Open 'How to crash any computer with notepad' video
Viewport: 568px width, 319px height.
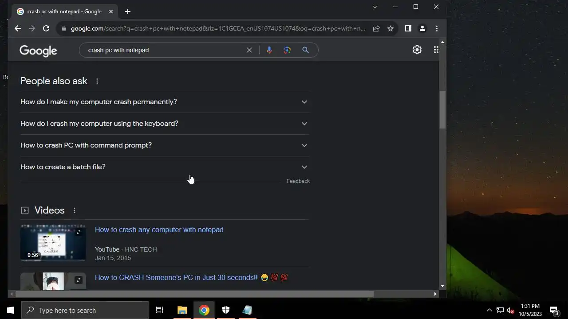coord(159,230)
